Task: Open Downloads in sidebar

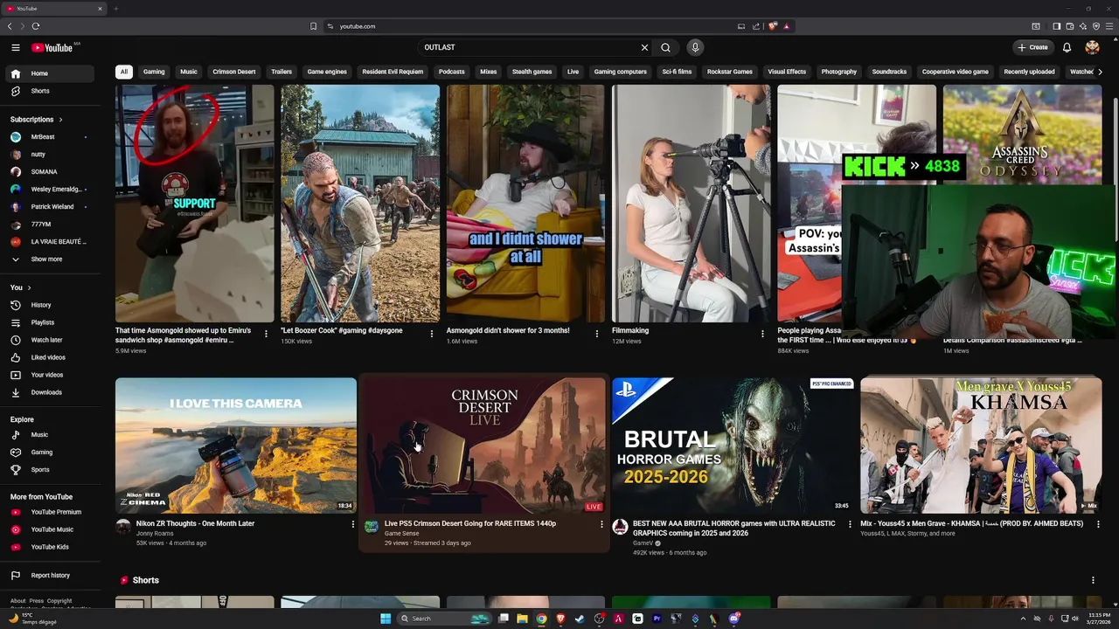Action: pyautogui.click(x=52, y=392)
